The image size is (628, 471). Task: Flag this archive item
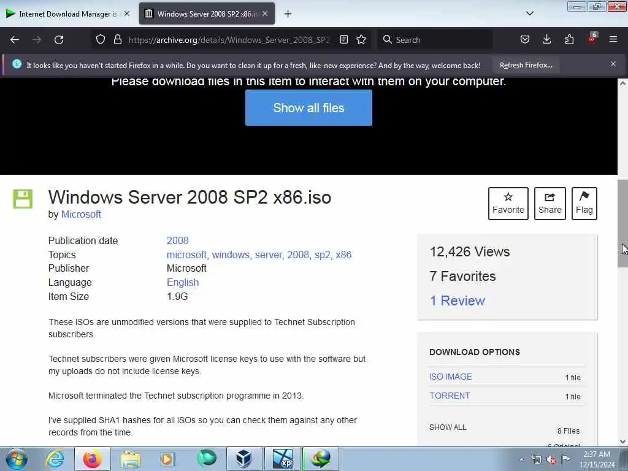584,204
